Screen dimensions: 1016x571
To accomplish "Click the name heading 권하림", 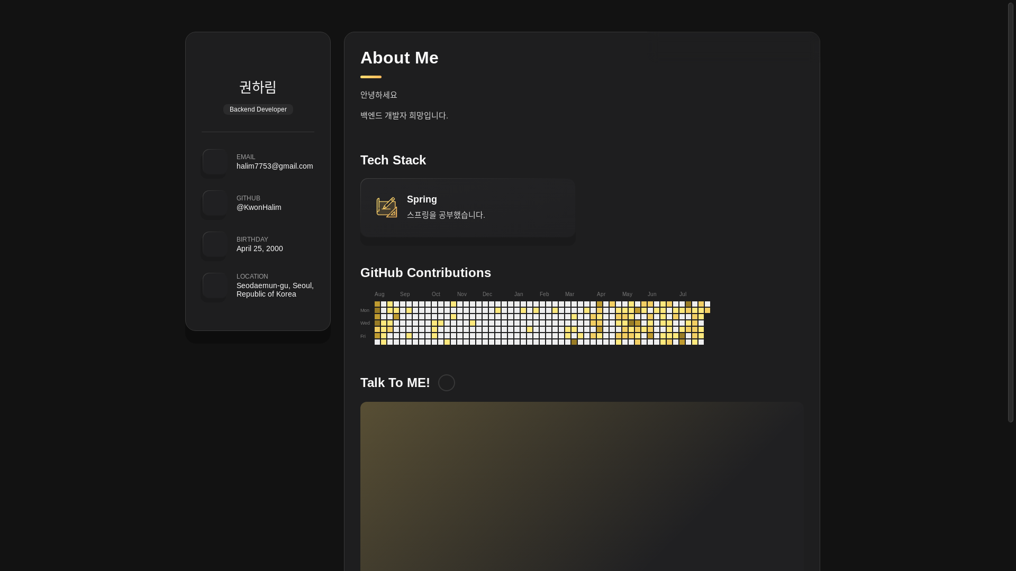I will (x=258, y=87).
